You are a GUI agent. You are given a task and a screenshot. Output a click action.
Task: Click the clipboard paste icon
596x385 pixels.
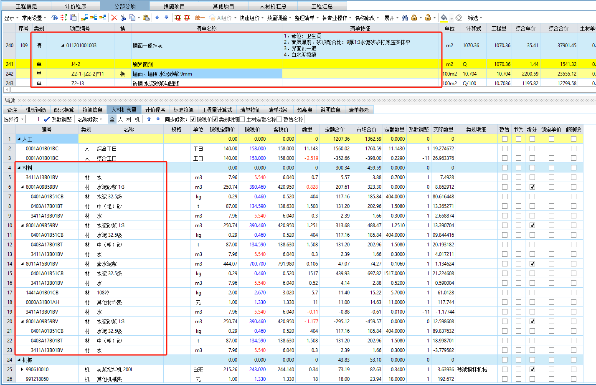coord(146,18)
